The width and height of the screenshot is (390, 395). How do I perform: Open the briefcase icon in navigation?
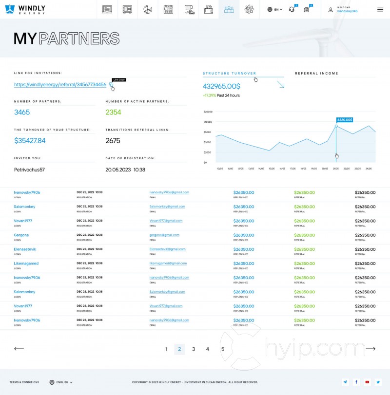pos(209,9)
